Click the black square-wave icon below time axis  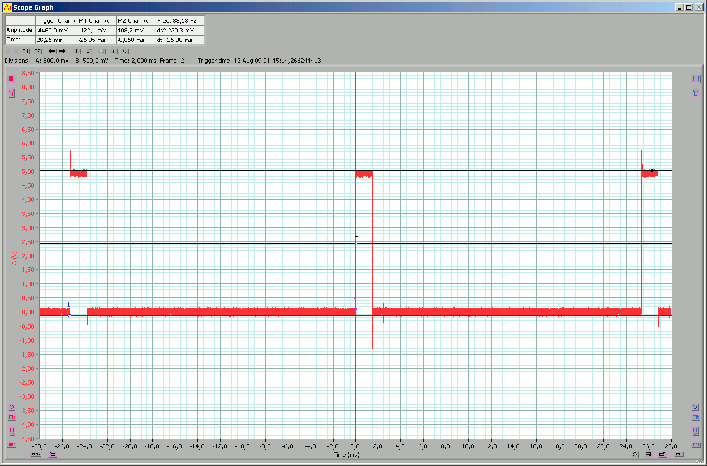point(36,455)
